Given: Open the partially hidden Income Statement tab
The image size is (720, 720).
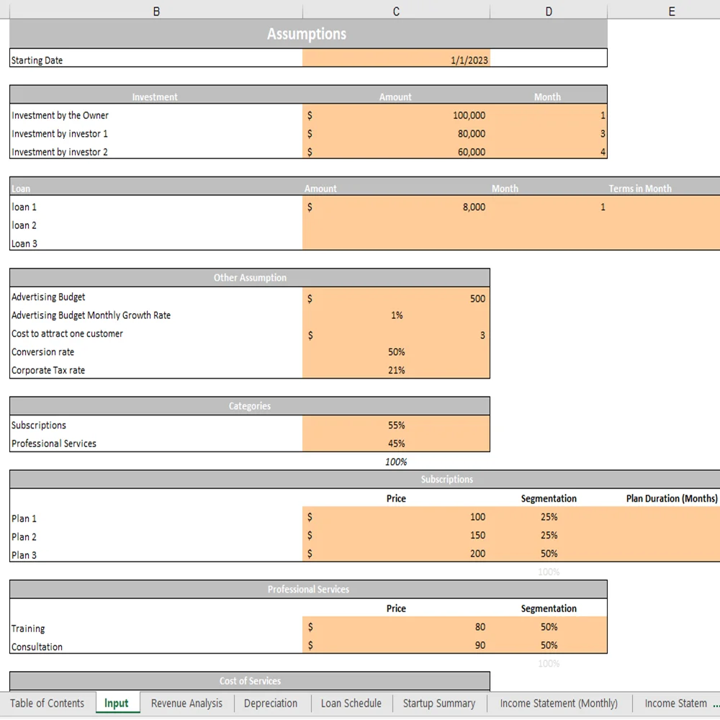Looking at the screenshot, I should coord(678,703).
